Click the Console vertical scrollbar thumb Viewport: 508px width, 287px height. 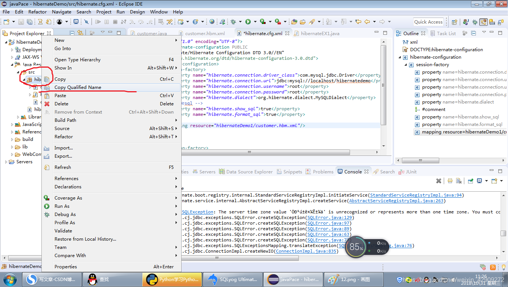pos(503,233)
